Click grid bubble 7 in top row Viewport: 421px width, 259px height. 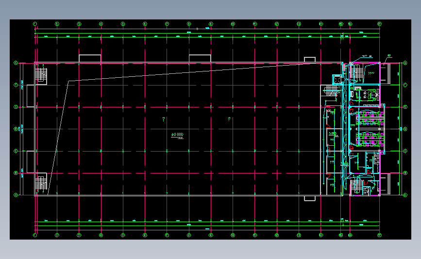(167, 24)
